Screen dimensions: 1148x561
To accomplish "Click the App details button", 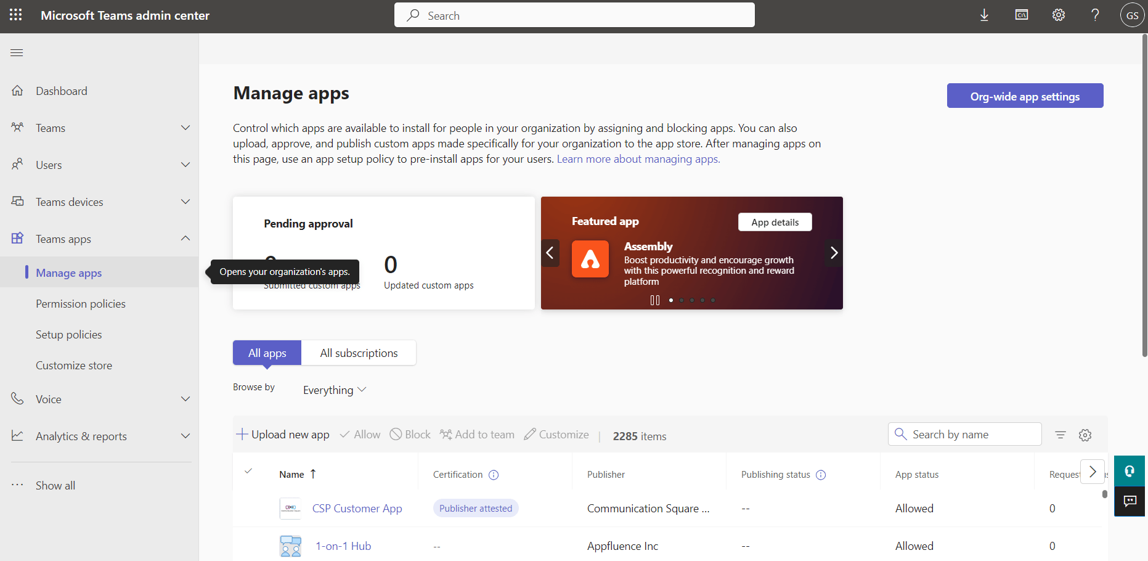I will click(x=775, y=222).
